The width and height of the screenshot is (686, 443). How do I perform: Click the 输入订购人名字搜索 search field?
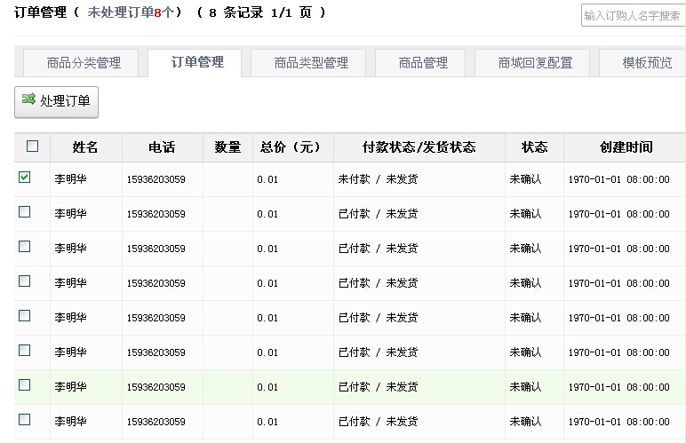pos(633,15)
